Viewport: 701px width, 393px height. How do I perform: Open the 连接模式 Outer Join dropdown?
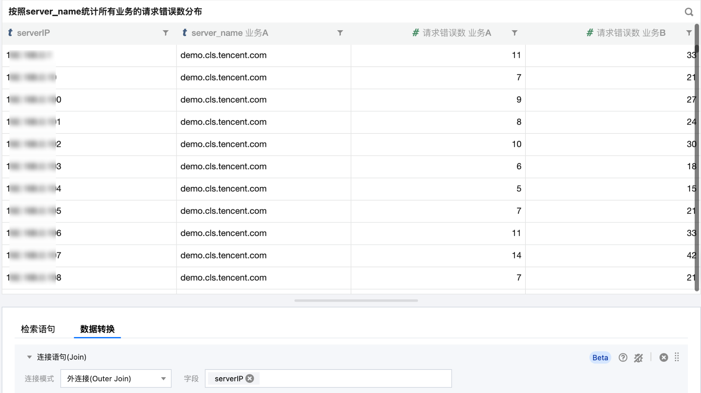[x=116, y=379]
